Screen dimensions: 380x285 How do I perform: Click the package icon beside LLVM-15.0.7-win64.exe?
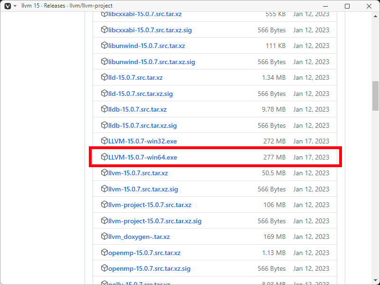click(x=104, y=157)
